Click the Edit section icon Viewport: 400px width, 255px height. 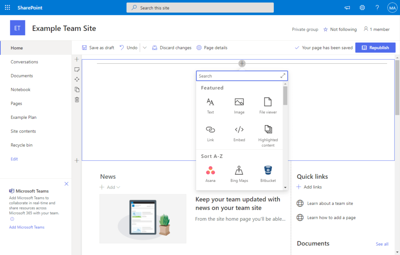77,70
